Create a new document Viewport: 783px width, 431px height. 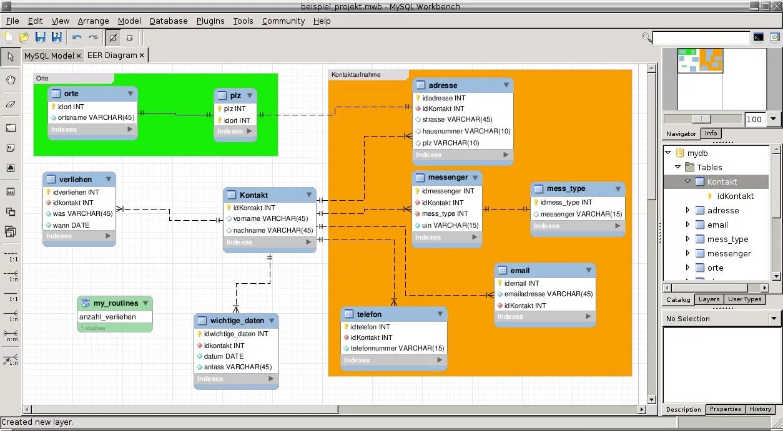[8, 37]
